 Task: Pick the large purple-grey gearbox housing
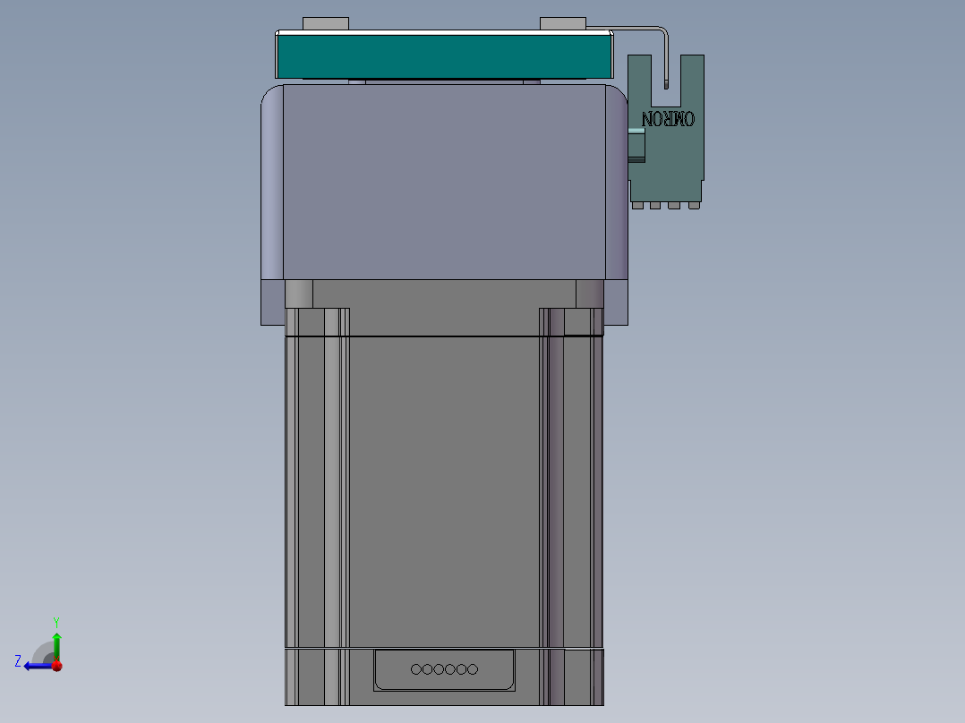444,183
